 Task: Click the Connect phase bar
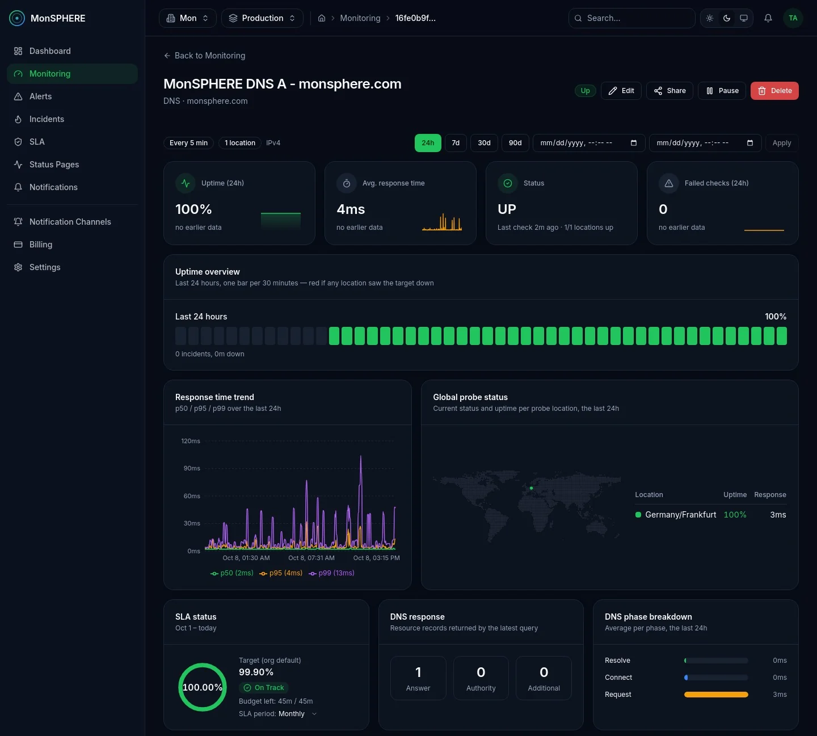click(x=716, y=678)
